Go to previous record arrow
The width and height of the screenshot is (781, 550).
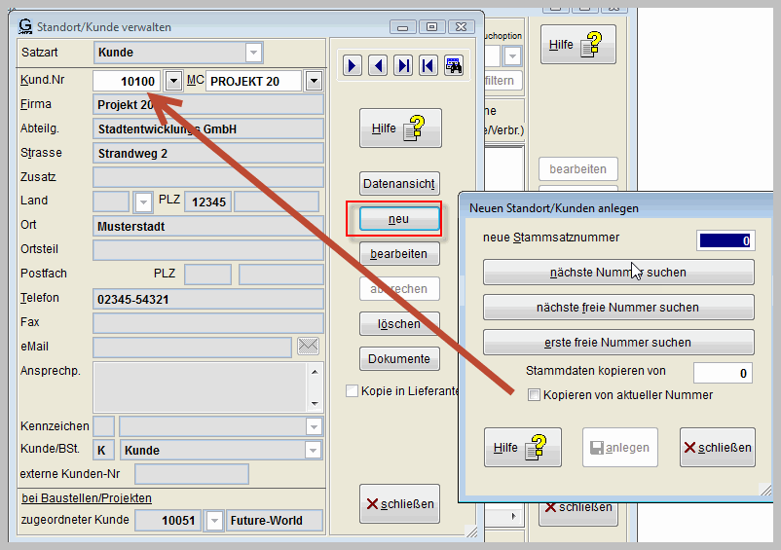coord(378,65)
